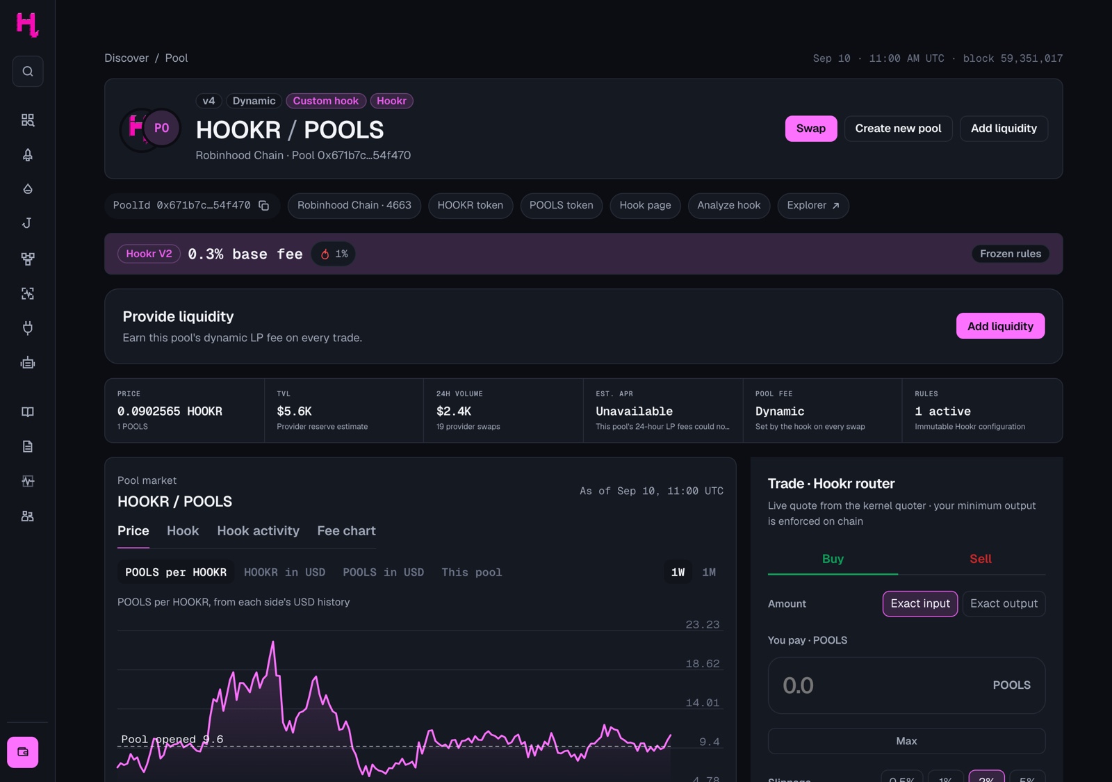Screen dimensions: 1112x782
Task: Select the Buy tab
Action: 833,559
